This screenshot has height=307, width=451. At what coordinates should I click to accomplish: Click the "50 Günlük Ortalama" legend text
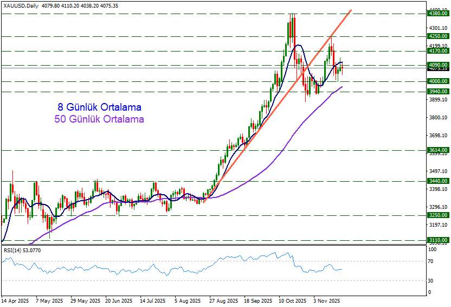click(x=100, y=119)
